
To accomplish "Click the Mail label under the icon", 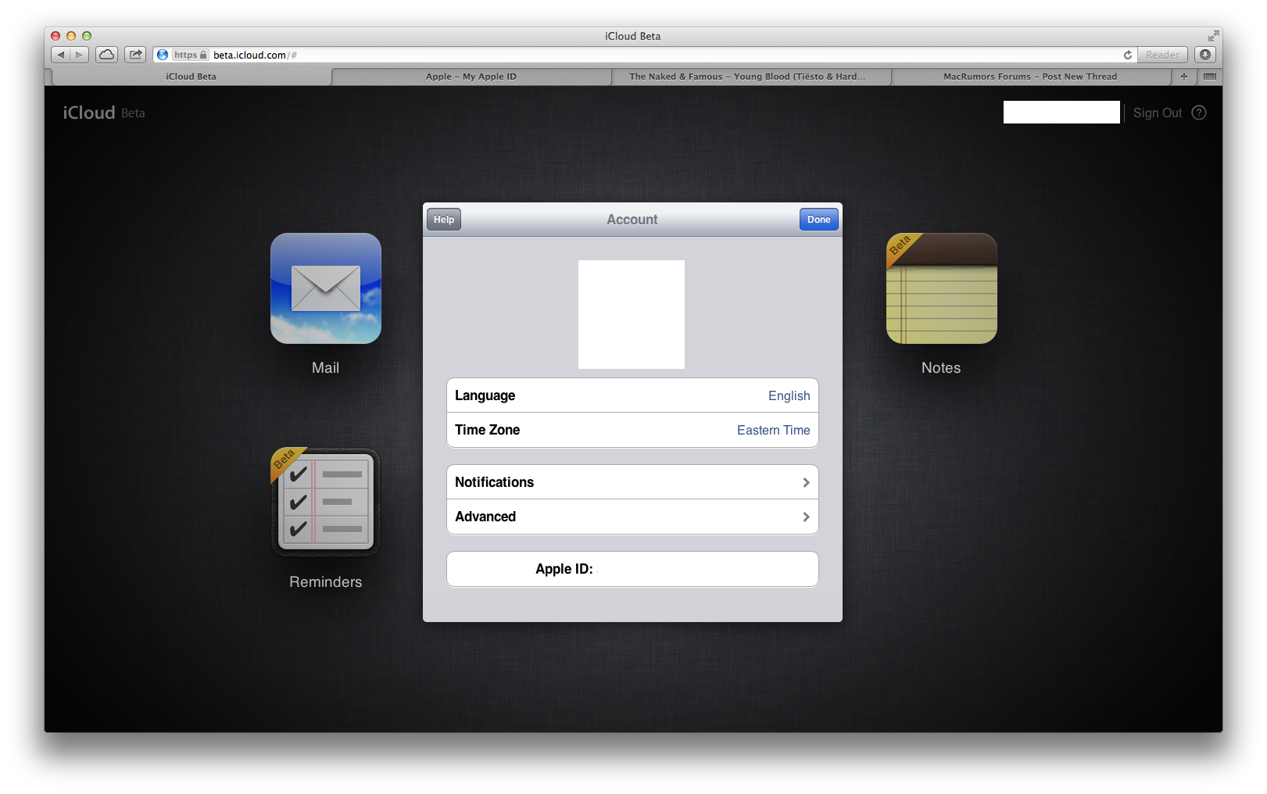I will [x=326, y=368].
